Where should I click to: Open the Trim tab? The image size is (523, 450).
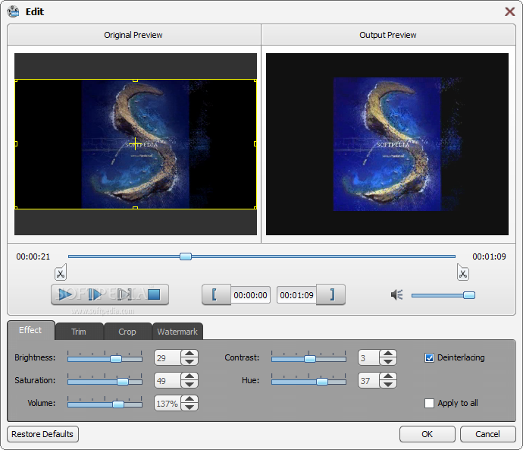pyautogui.click(x=79, y=332)
